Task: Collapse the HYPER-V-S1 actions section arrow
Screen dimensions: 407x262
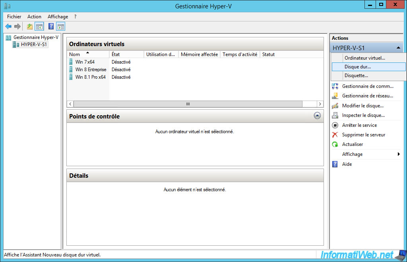Action: click(398, 48)
